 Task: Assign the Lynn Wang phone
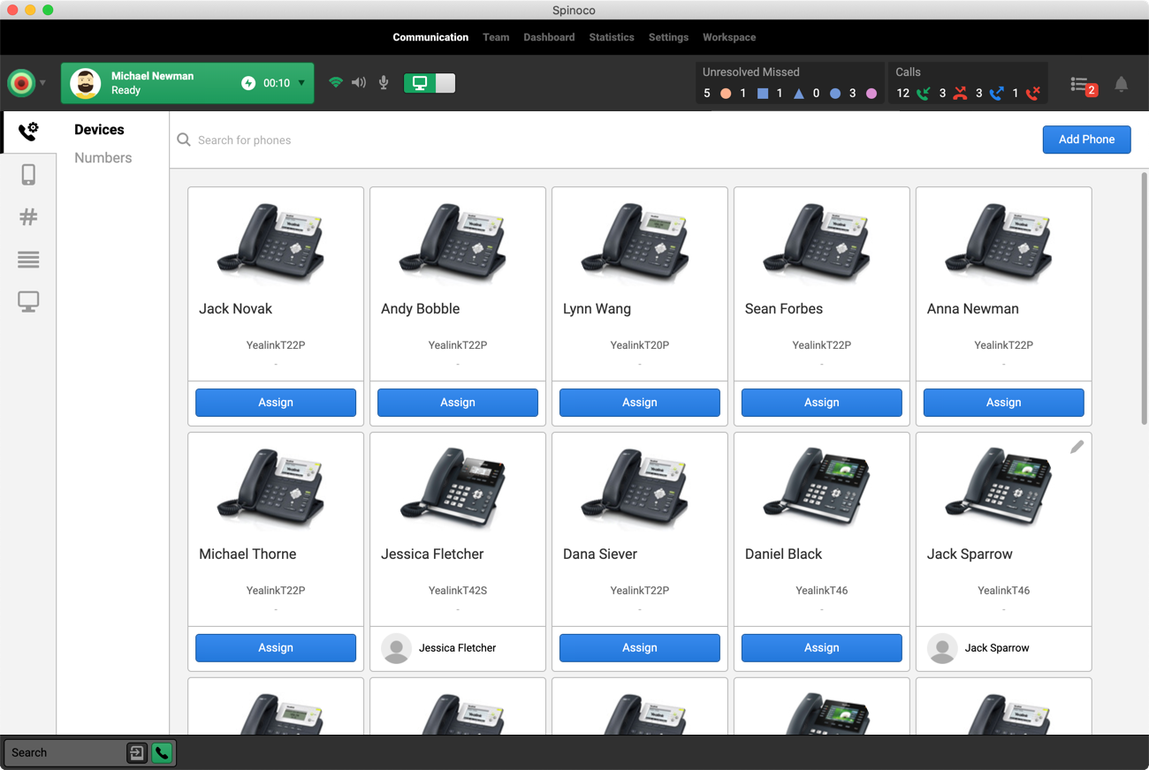[x=640, y=402]
